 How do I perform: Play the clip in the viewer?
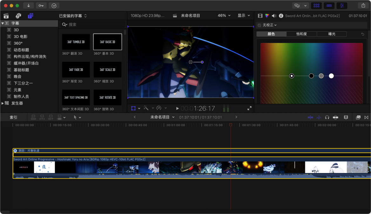pyautogui.click(x=177, y=108)
